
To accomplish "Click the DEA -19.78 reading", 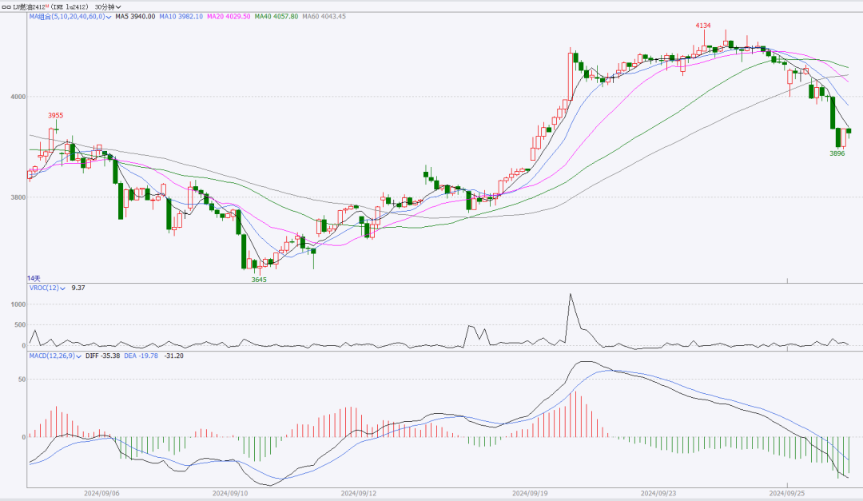I will coord(141,356).
